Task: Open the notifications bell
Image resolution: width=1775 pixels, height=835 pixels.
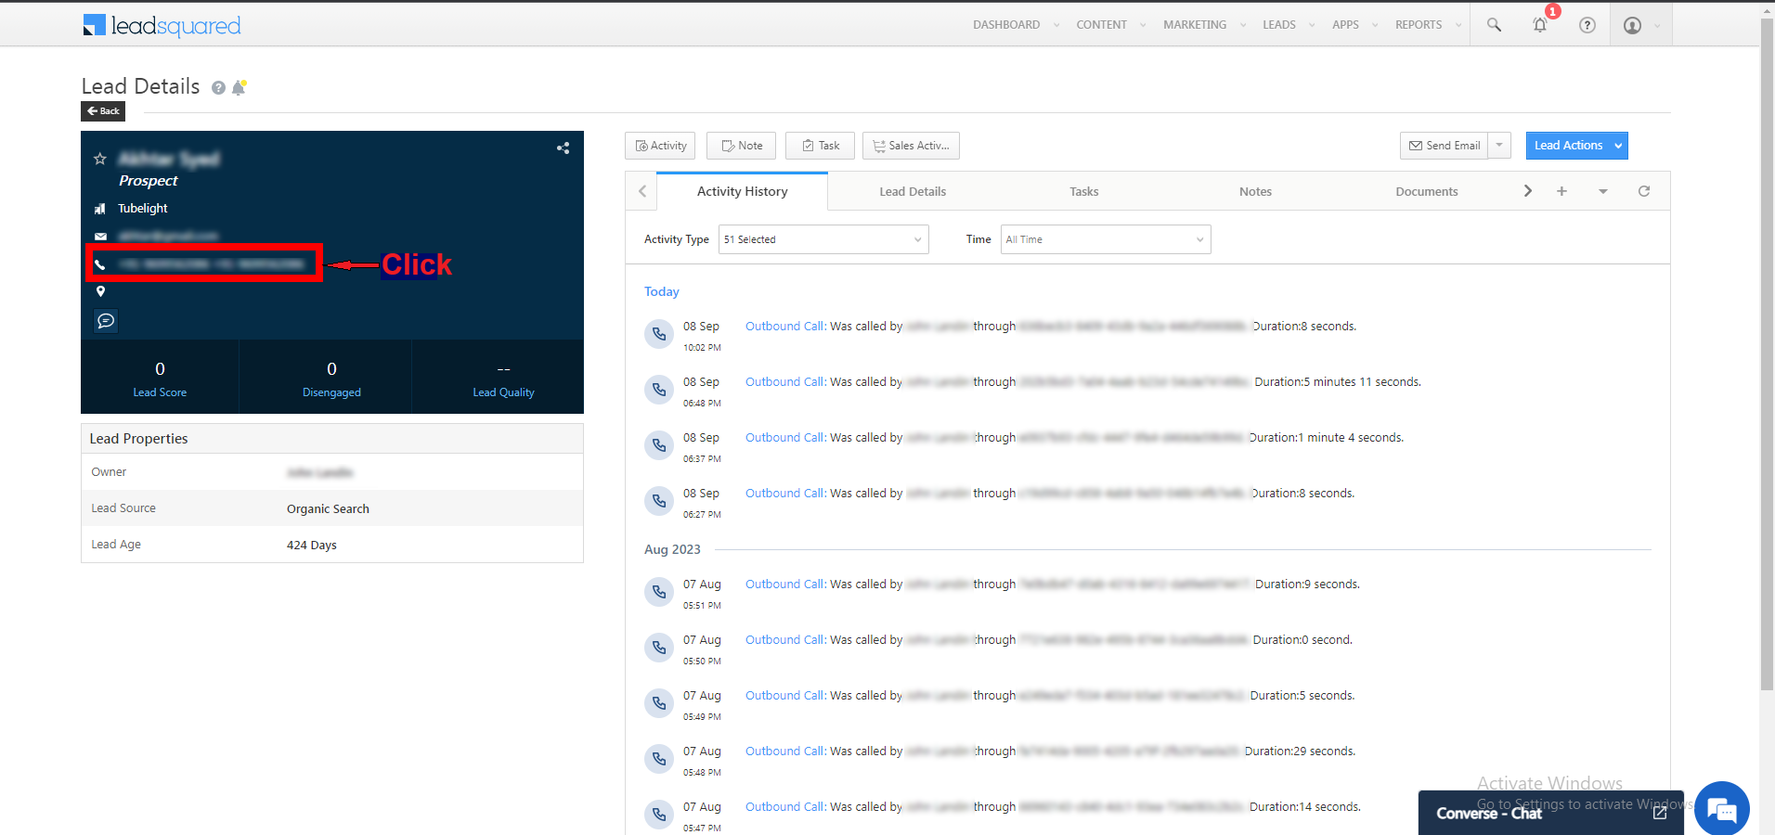Action: (1540, 25)
